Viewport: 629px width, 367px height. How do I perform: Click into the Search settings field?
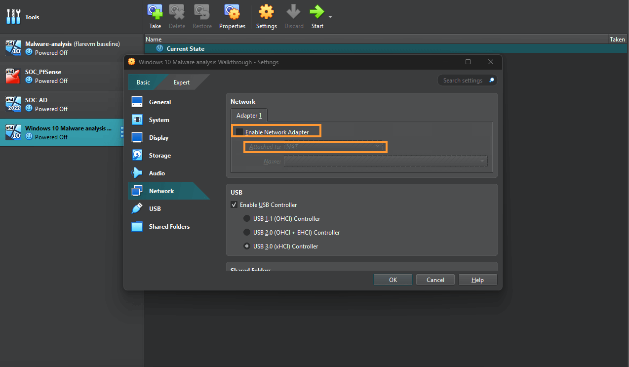[467, 80]
